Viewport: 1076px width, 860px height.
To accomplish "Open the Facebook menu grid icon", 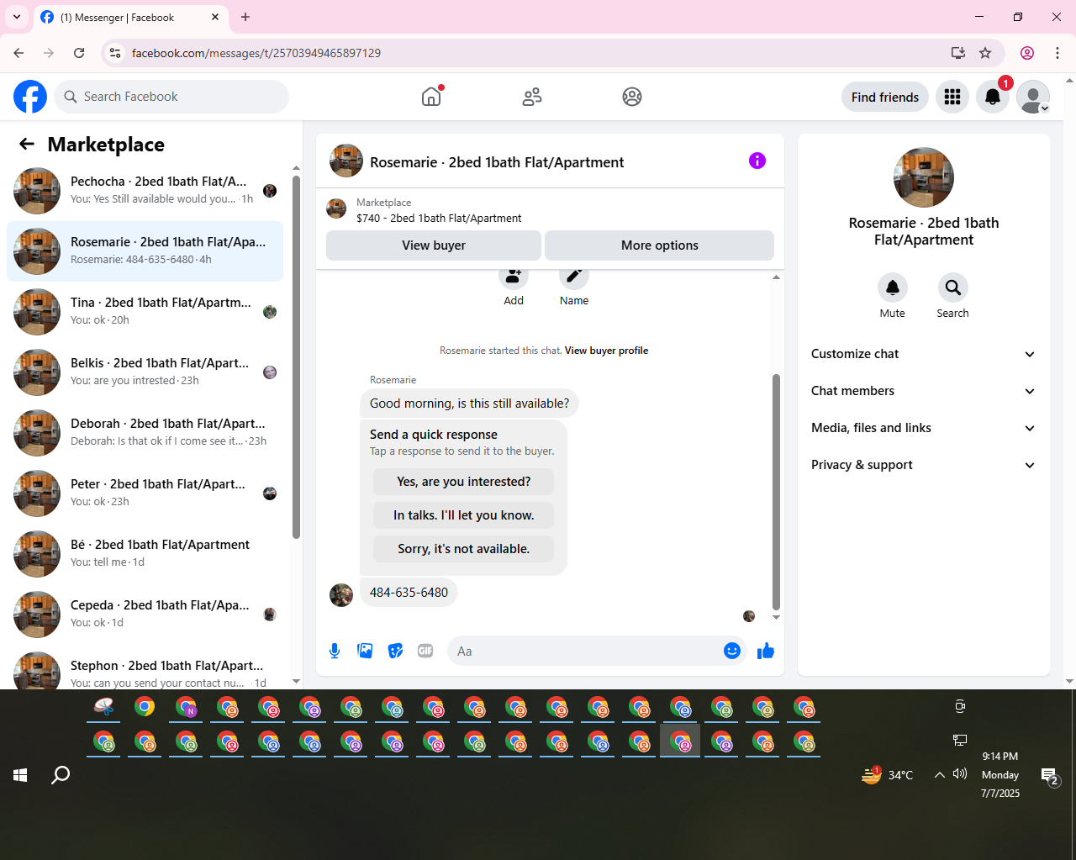I will [952, 97].
